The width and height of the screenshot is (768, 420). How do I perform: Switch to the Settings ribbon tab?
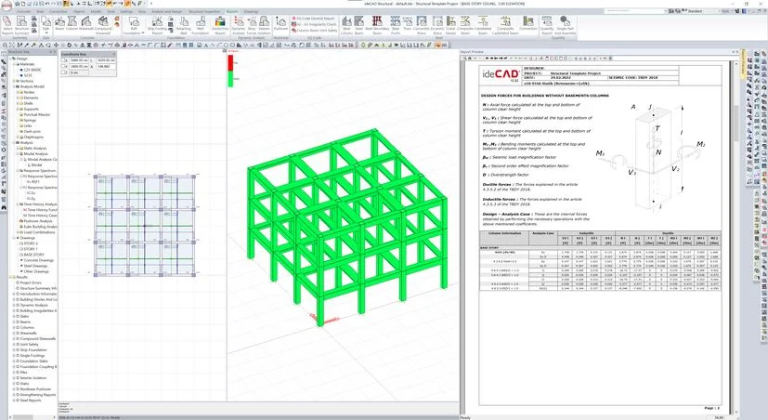(x=126, y=11)
